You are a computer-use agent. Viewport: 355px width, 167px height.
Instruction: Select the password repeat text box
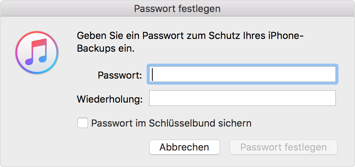point(243,98)
